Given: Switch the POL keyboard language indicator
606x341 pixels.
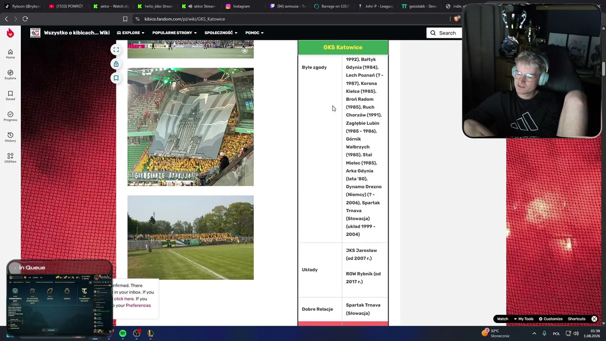Looking at the screenshot, I should pyautogui.click(x=556, y=333).
